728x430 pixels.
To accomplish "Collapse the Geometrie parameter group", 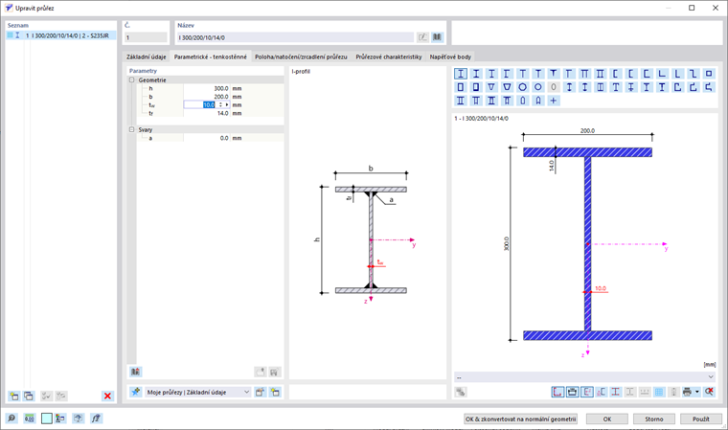I will click(131, 79).
